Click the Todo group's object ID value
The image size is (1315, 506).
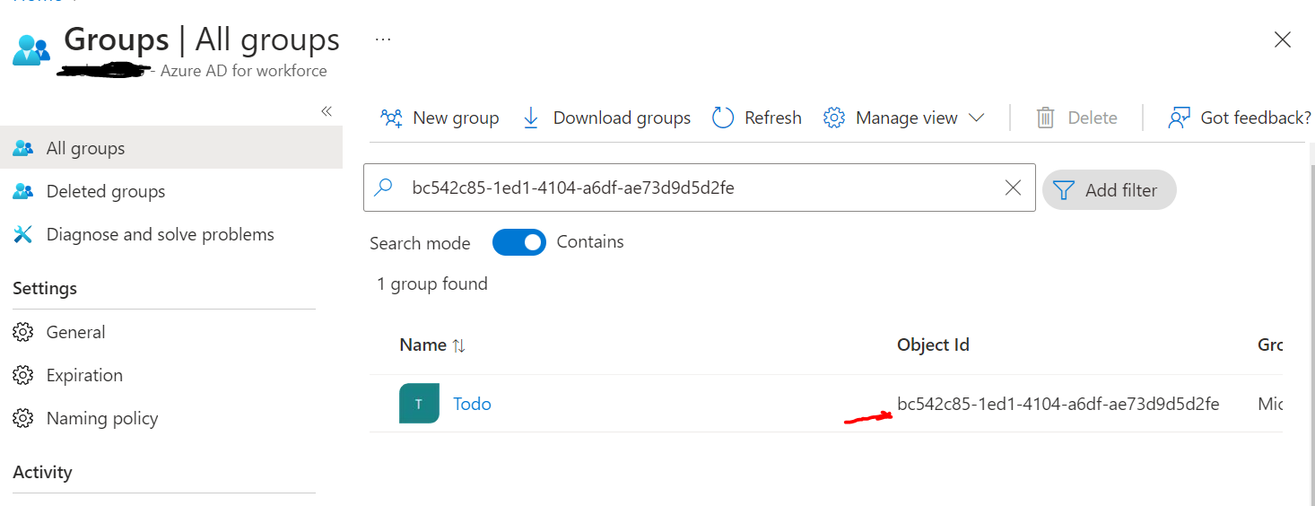1058,404
